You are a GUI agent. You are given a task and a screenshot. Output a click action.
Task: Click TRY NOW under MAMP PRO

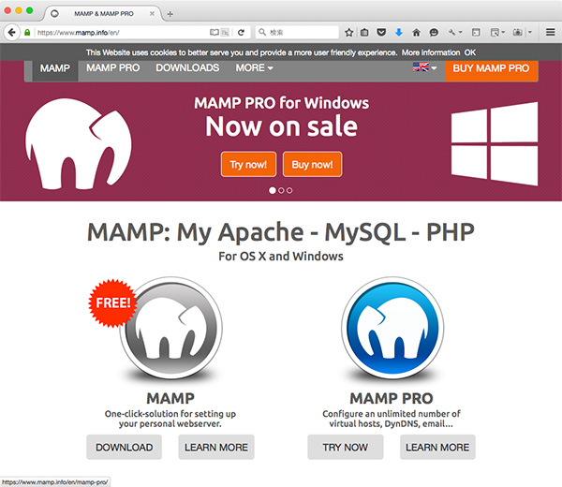tap(345, 448)
